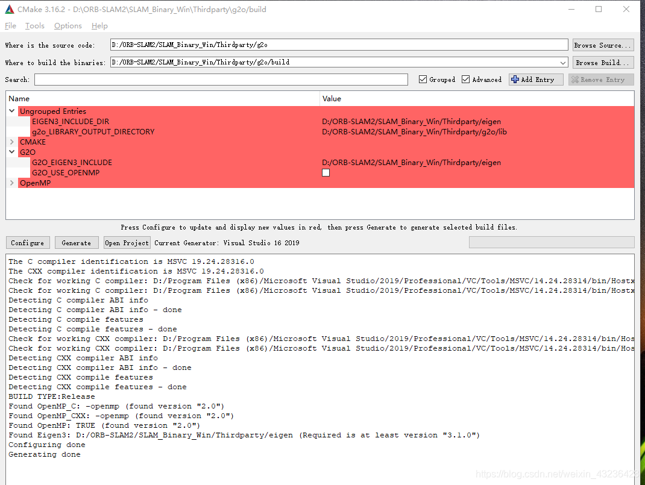
Task: Click the blue plus icon on Add Entry
Action: coord(515,80)
